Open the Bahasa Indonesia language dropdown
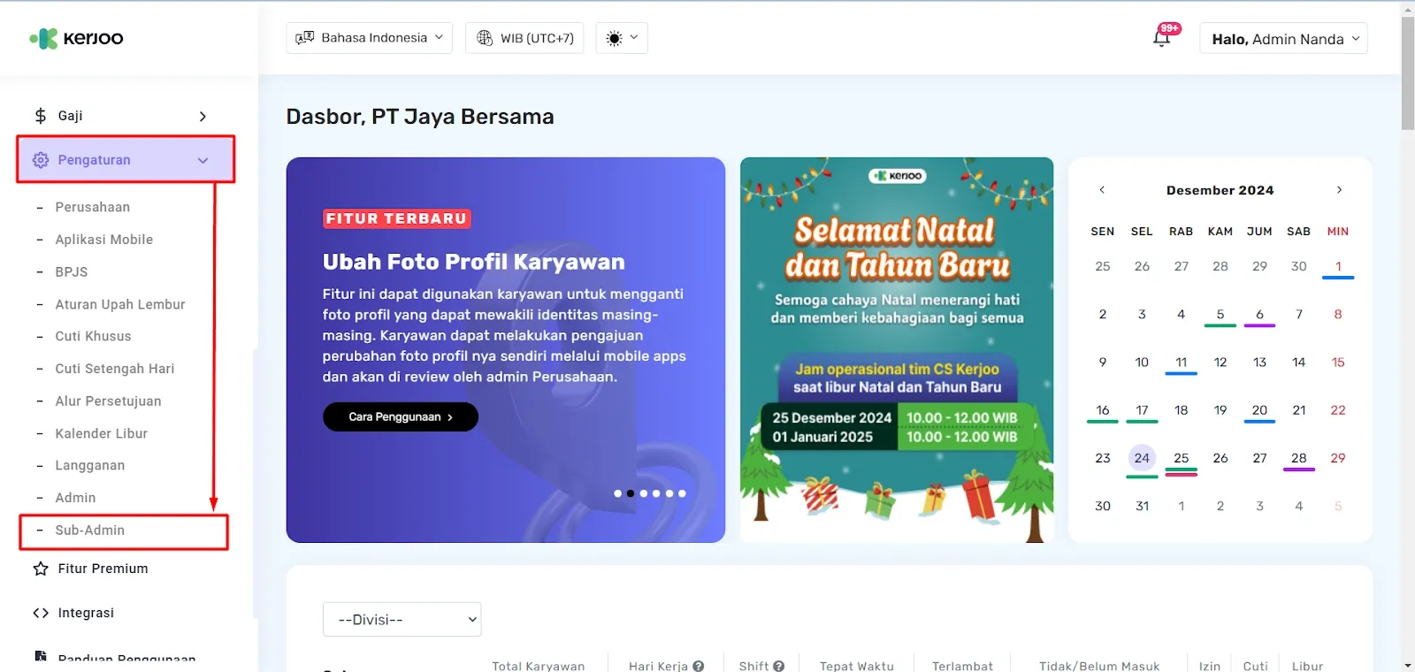Viewport: 1415px width, 672px height. point(370,38)
